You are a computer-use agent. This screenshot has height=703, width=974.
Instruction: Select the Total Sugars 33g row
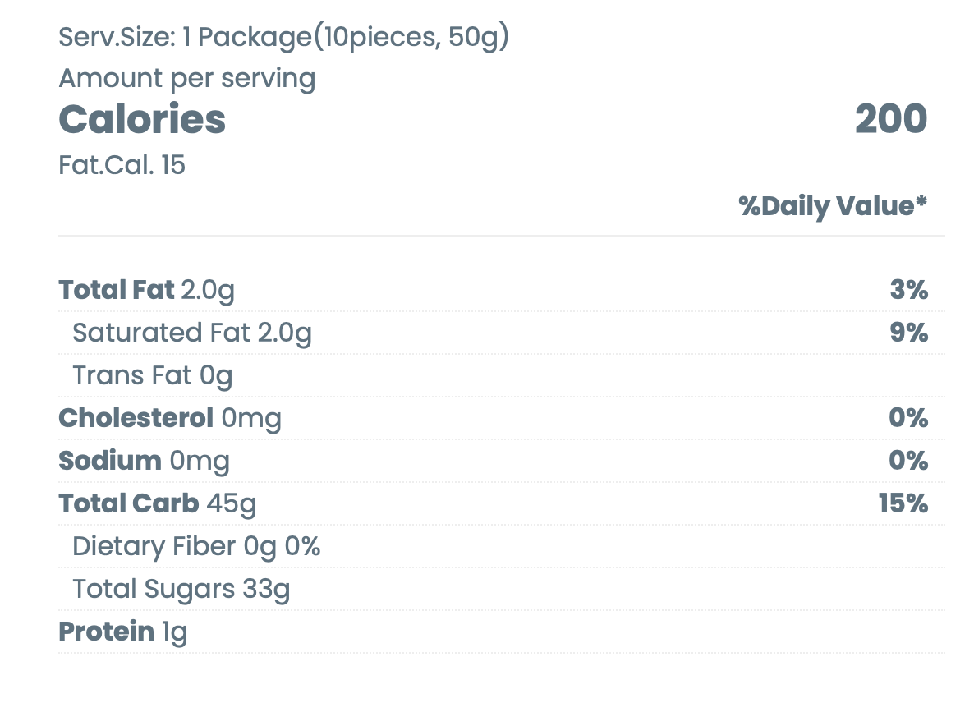tap(181, 589)
